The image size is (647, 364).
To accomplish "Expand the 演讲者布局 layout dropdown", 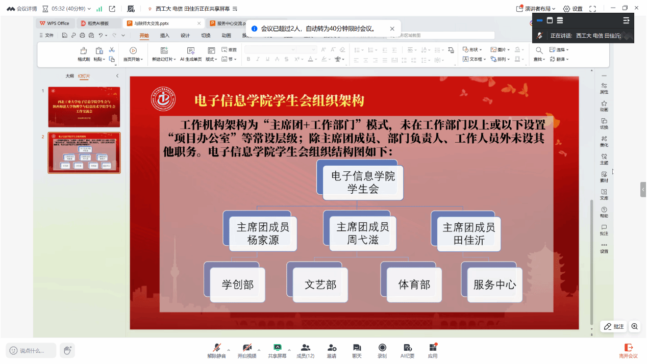I will (x=537, y=9).
